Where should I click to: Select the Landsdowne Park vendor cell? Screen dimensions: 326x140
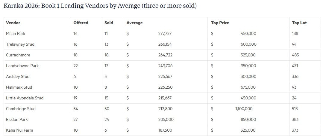pyautogui.click(x=37, y=66)
